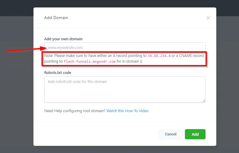Viewport: 239px width, 153px height.
Task: Click the flash.funnels.msgsndr.com CNAME target text
Action: (x=90, y=61)
